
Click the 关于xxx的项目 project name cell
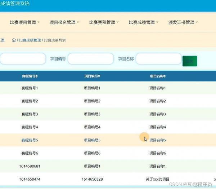tap(157, 179)
